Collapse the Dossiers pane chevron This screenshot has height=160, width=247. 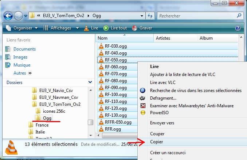coord(90,82)
